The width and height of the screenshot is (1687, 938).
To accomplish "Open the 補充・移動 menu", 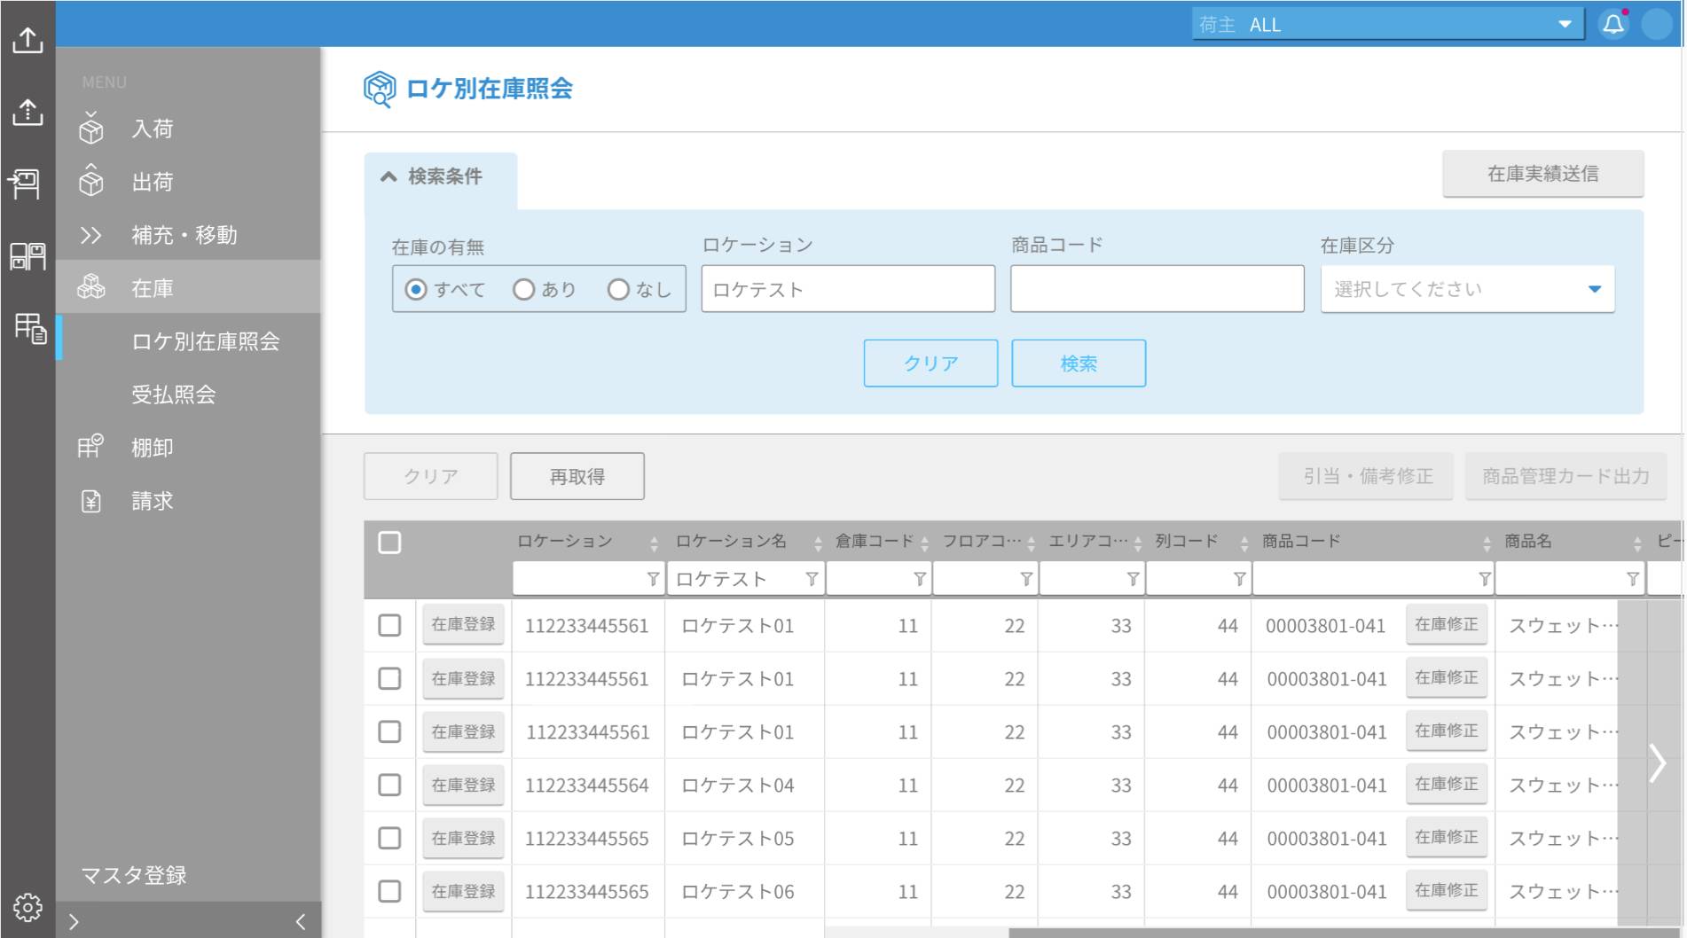I will 188,235.
